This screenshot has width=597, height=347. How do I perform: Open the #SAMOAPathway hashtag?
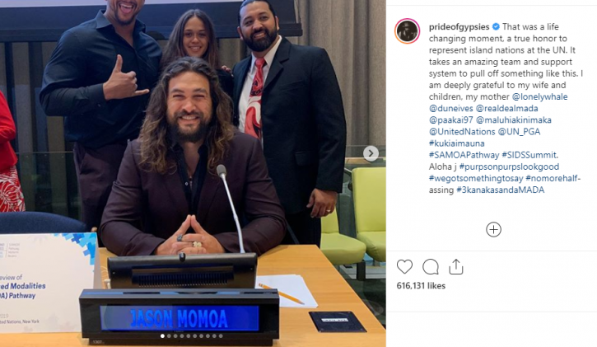[x=464, y=155]
